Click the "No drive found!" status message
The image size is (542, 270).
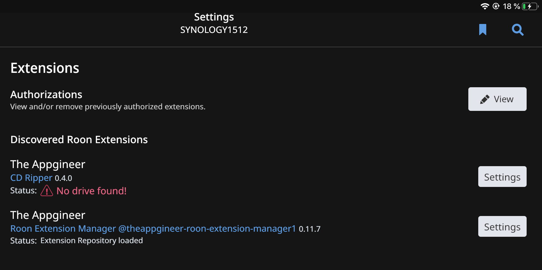click(x=92, y=191)
